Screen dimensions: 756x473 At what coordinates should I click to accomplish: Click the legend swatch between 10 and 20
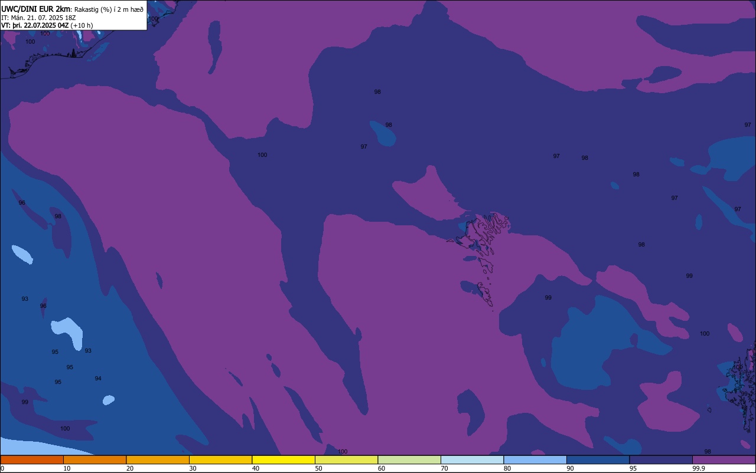click(94, 459)
